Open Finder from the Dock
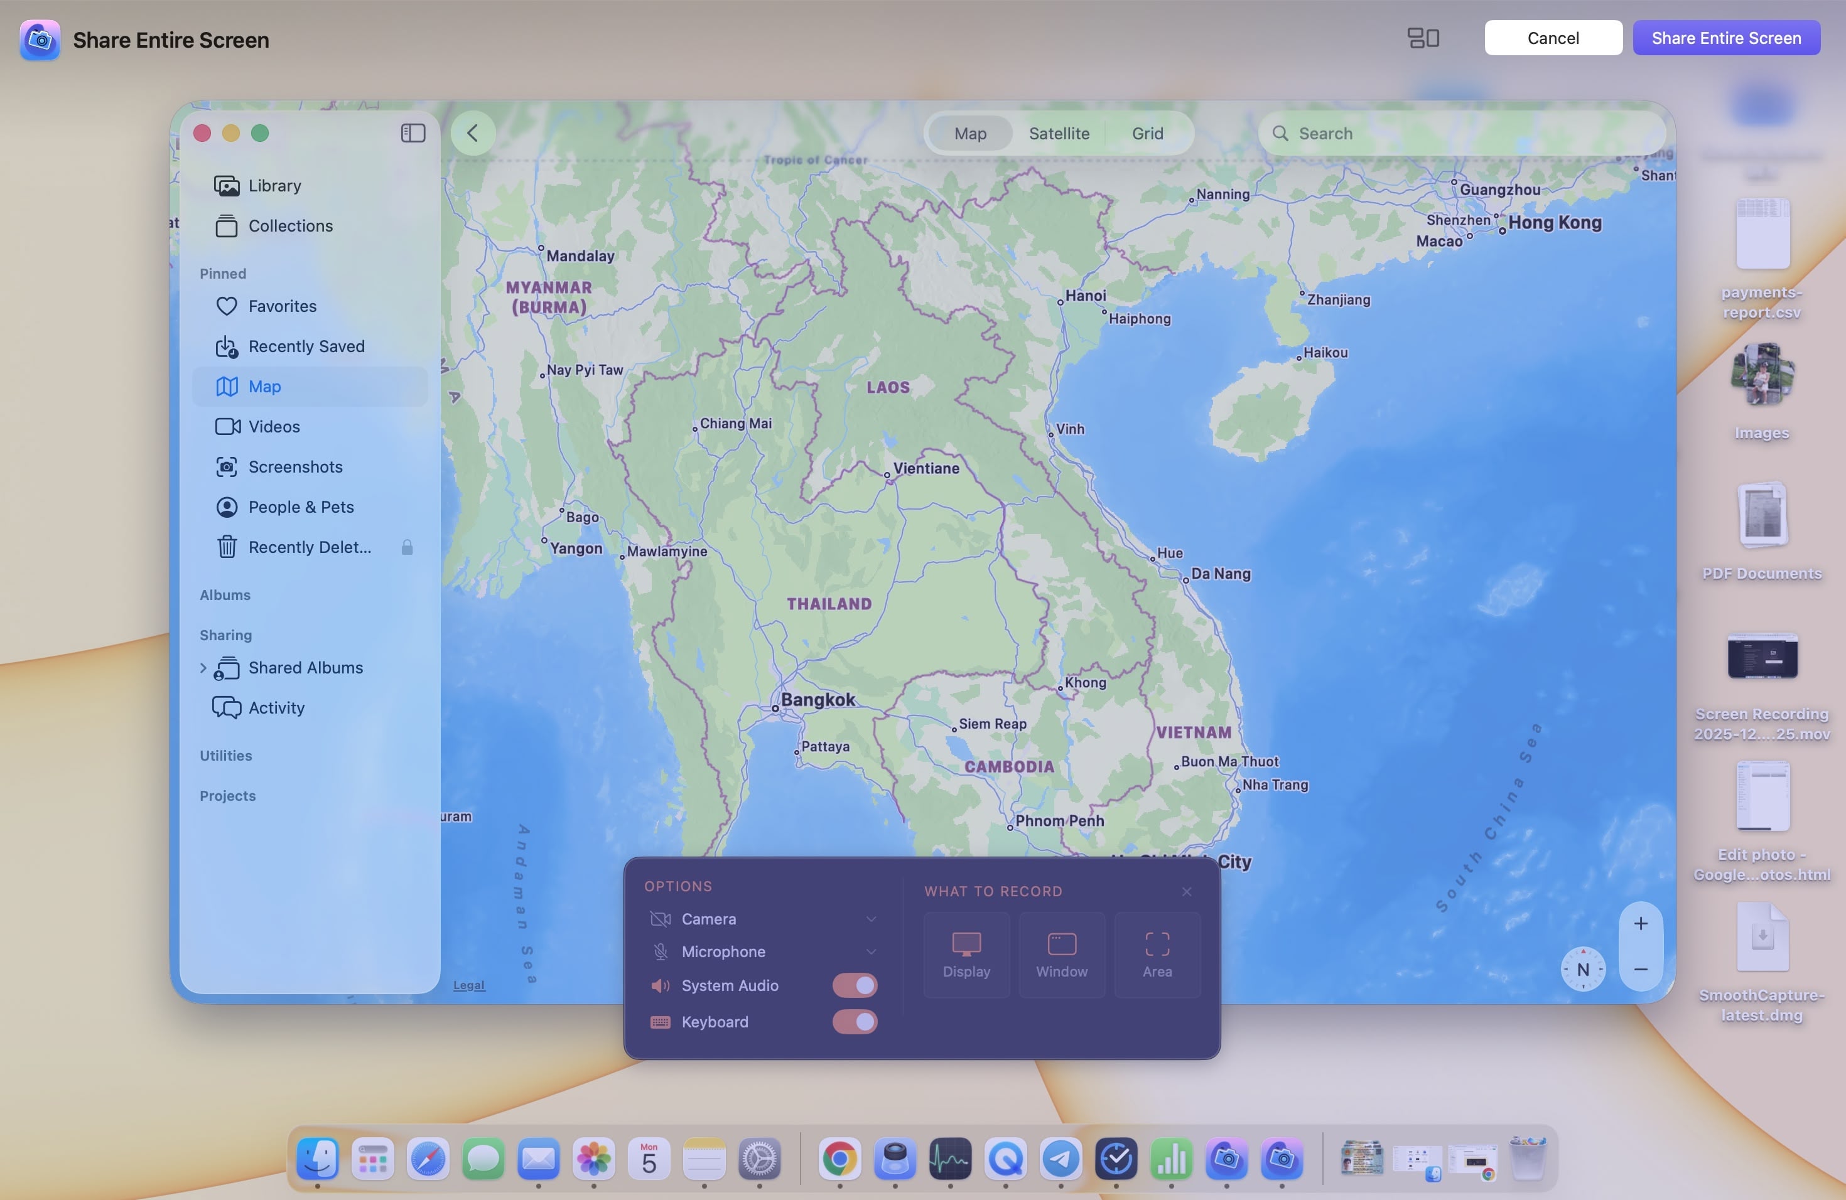This screenshot has width=1846, height=1200. coord(317,1159)
